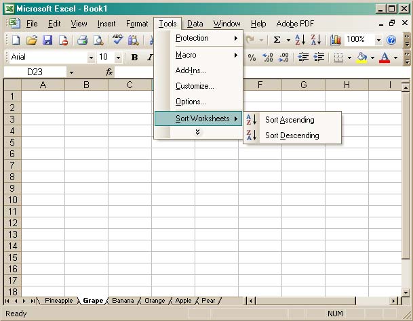413x321 pixels.
Task: Click the Print icon in toolbar
Action: (83, 40)
